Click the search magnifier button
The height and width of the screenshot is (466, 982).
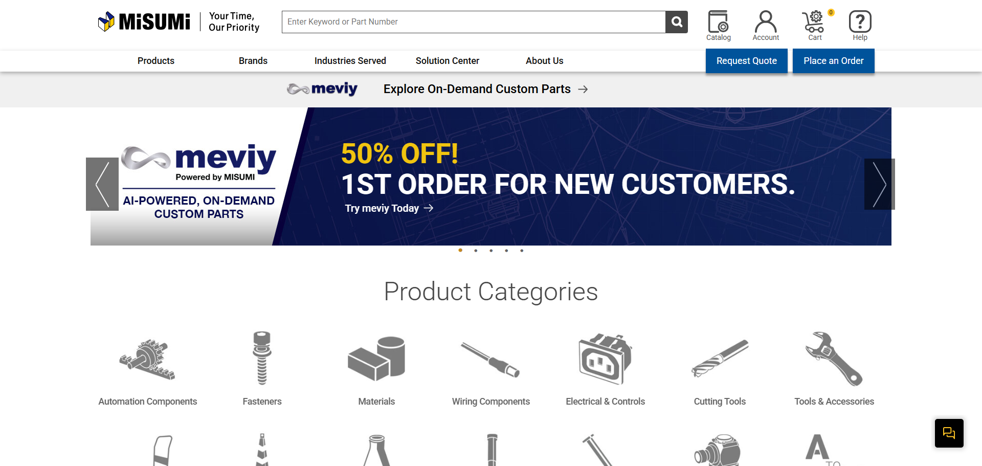[x=677, y=22]
